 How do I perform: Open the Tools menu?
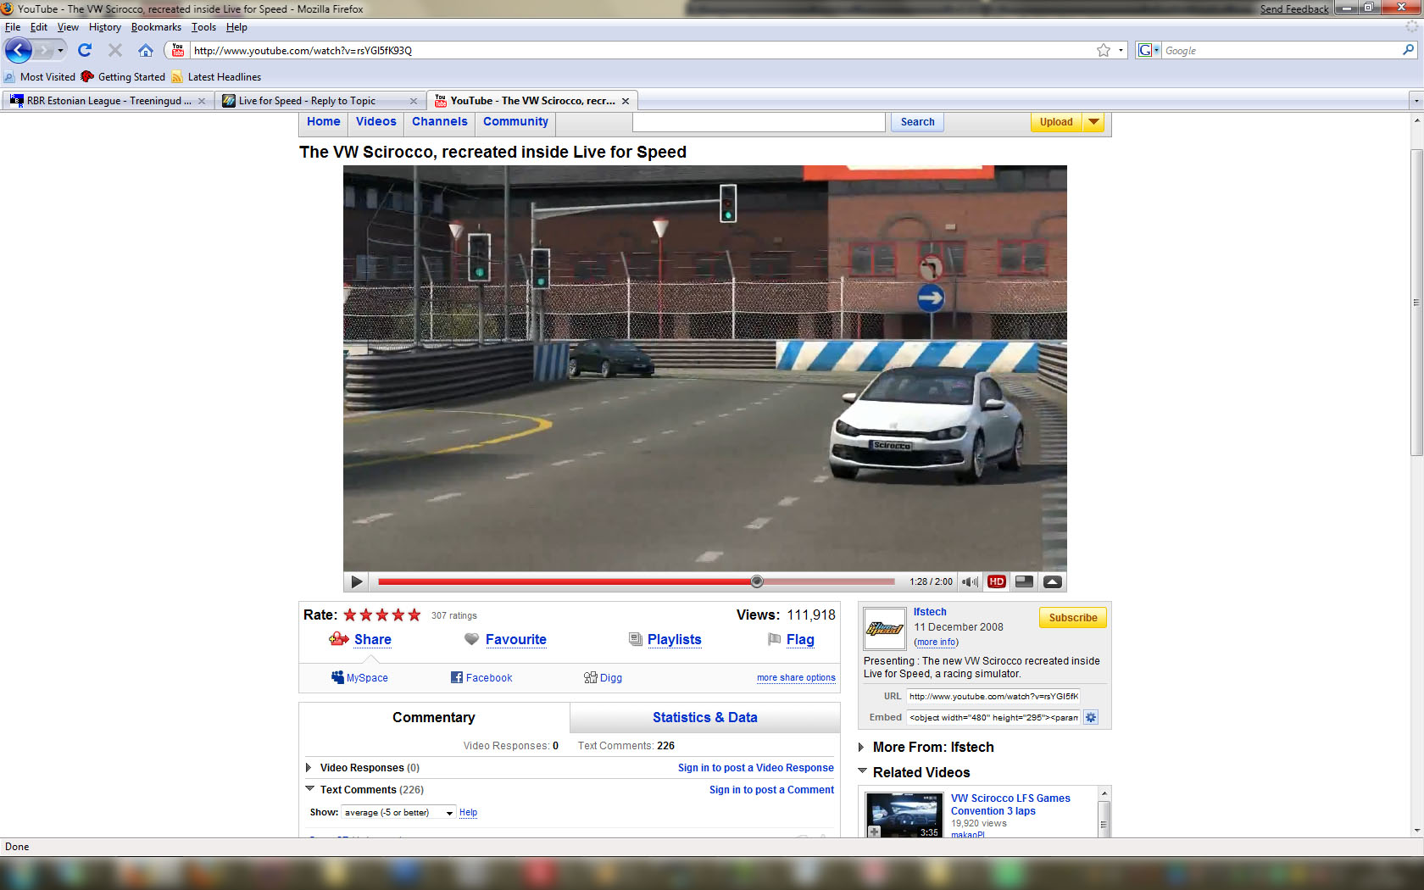(x=203, y=27)
